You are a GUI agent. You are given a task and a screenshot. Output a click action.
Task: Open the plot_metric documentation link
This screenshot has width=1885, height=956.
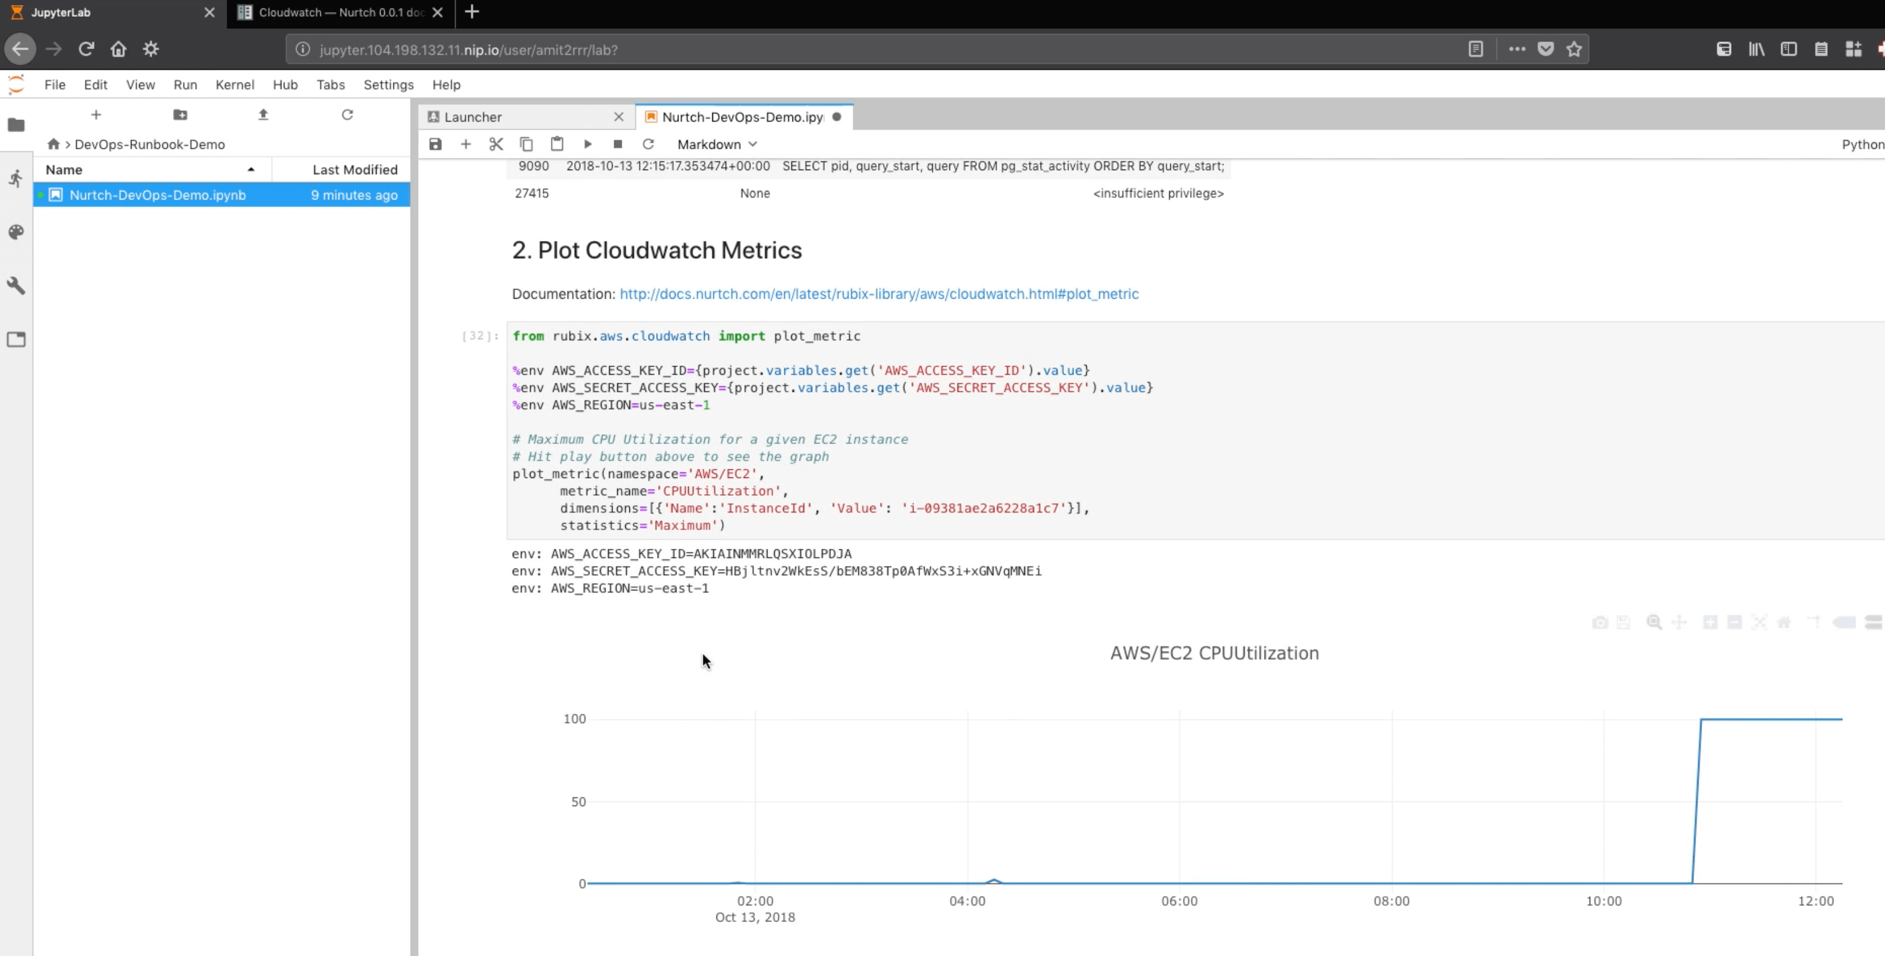click(878, 293)
